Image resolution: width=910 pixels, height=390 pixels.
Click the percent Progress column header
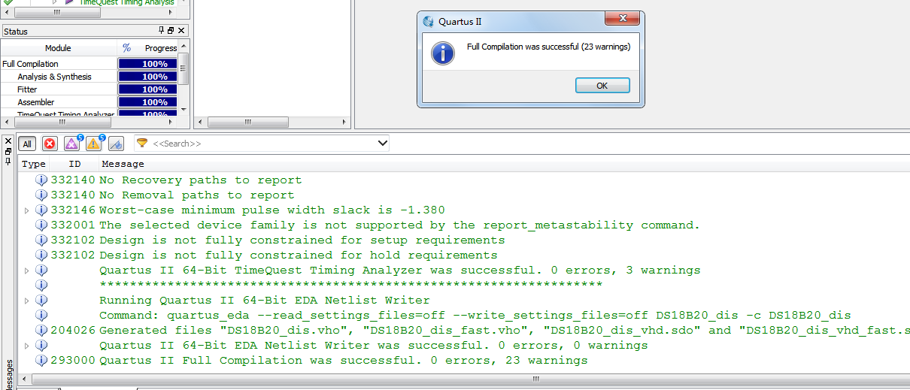coord(147,48)
